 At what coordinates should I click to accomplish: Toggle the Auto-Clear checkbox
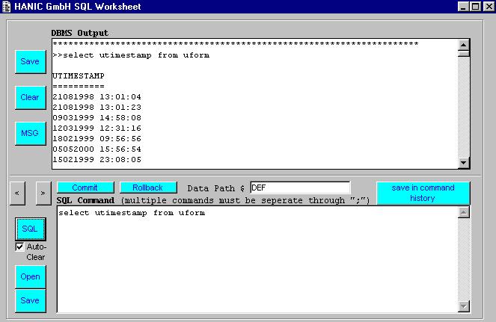[x=19, y=247]
